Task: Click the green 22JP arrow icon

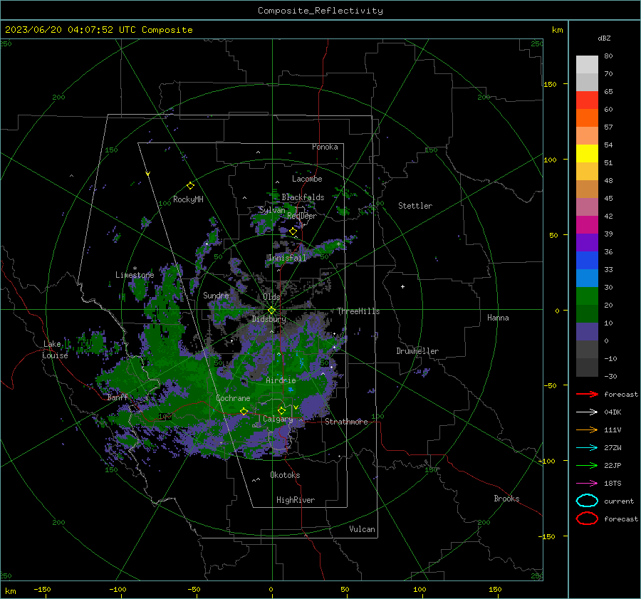Action: click(x=587, y=465)
